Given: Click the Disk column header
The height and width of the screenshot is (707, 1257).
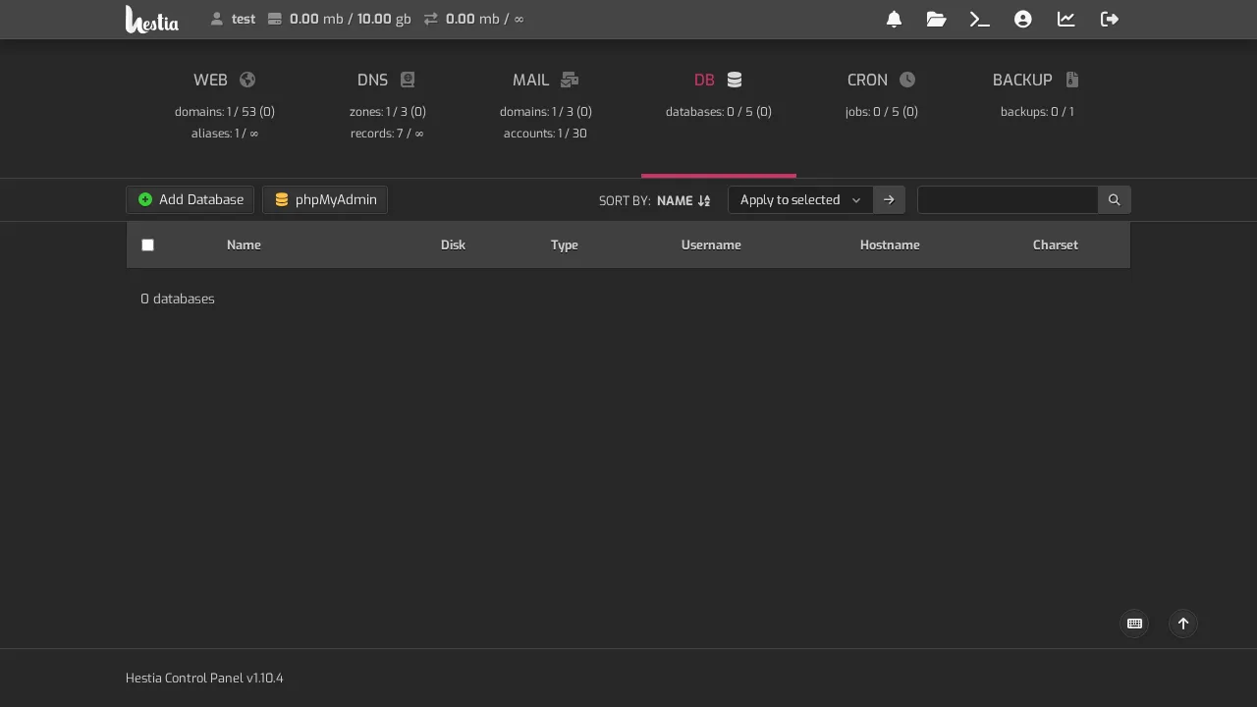Looking at the screenshot, I should tap(453, 245).
